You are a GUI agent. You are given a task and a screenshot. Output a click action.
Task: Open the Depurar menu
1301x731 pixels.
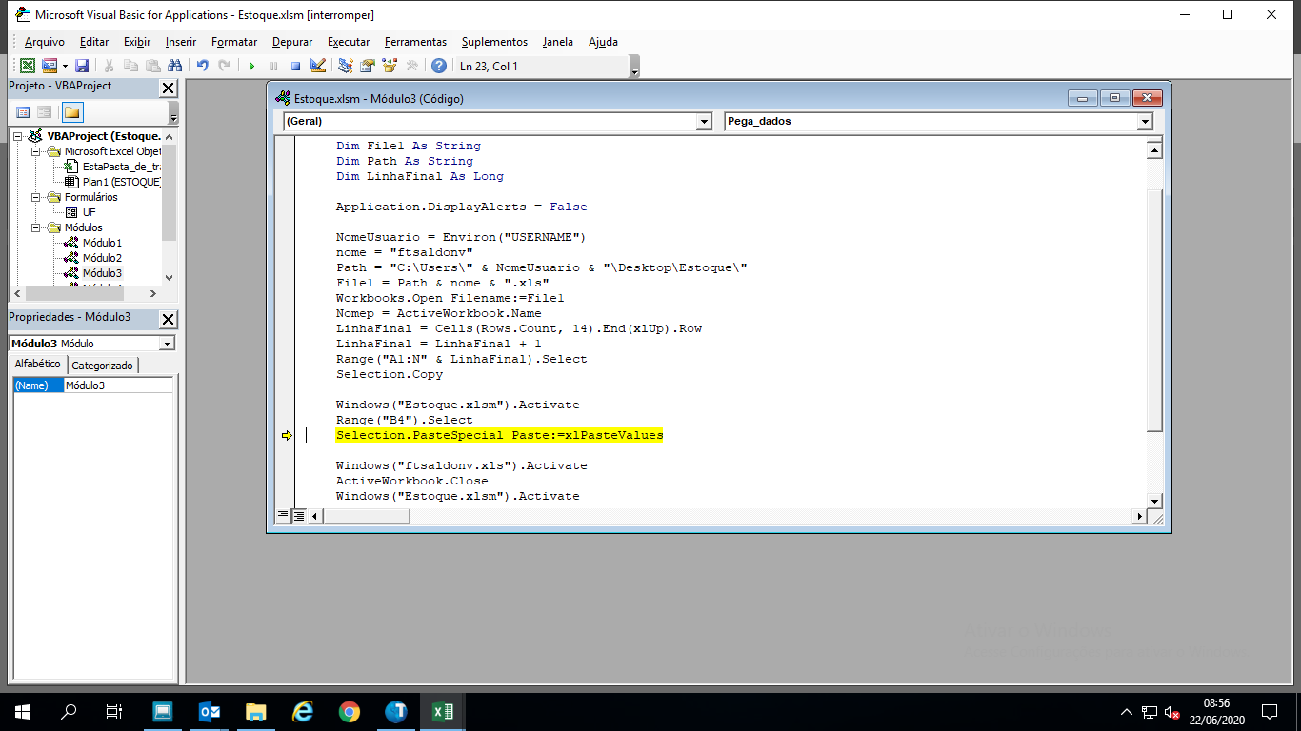point(292,42)
